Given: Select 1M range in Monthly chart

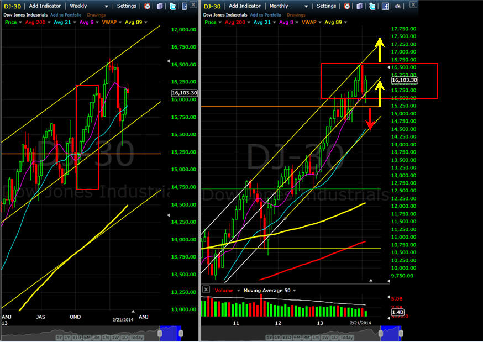Looking at the screenshot, I should point(316,338).
